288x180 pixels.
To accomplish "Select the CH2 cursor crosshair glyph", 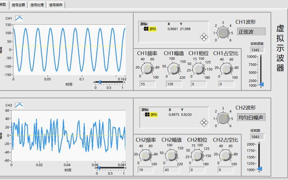I will 147,114.
